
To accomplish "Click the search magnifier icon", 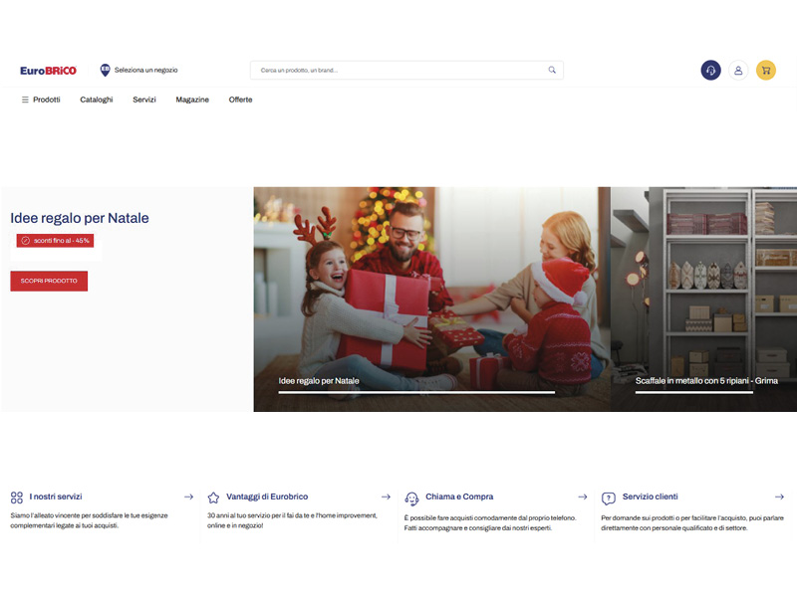I will [x=552, y=70].
